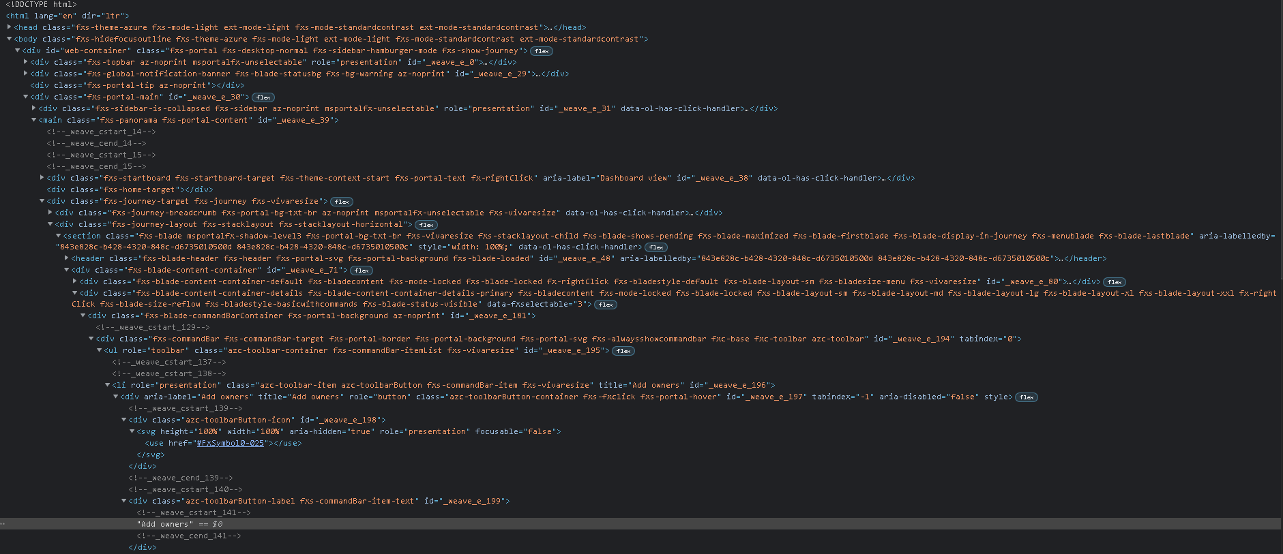
Task: Expand the fxs-sidebar-is-collapsed div node
Action: coord(34,108)
